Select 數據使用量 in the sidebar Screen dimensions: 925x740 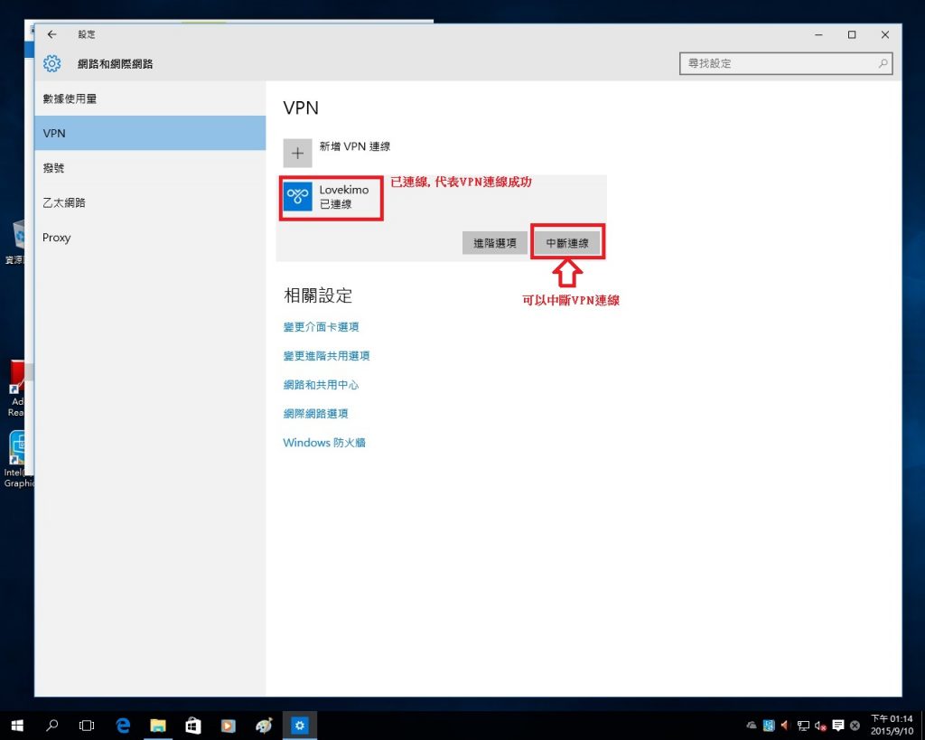(x=72, y=98)
